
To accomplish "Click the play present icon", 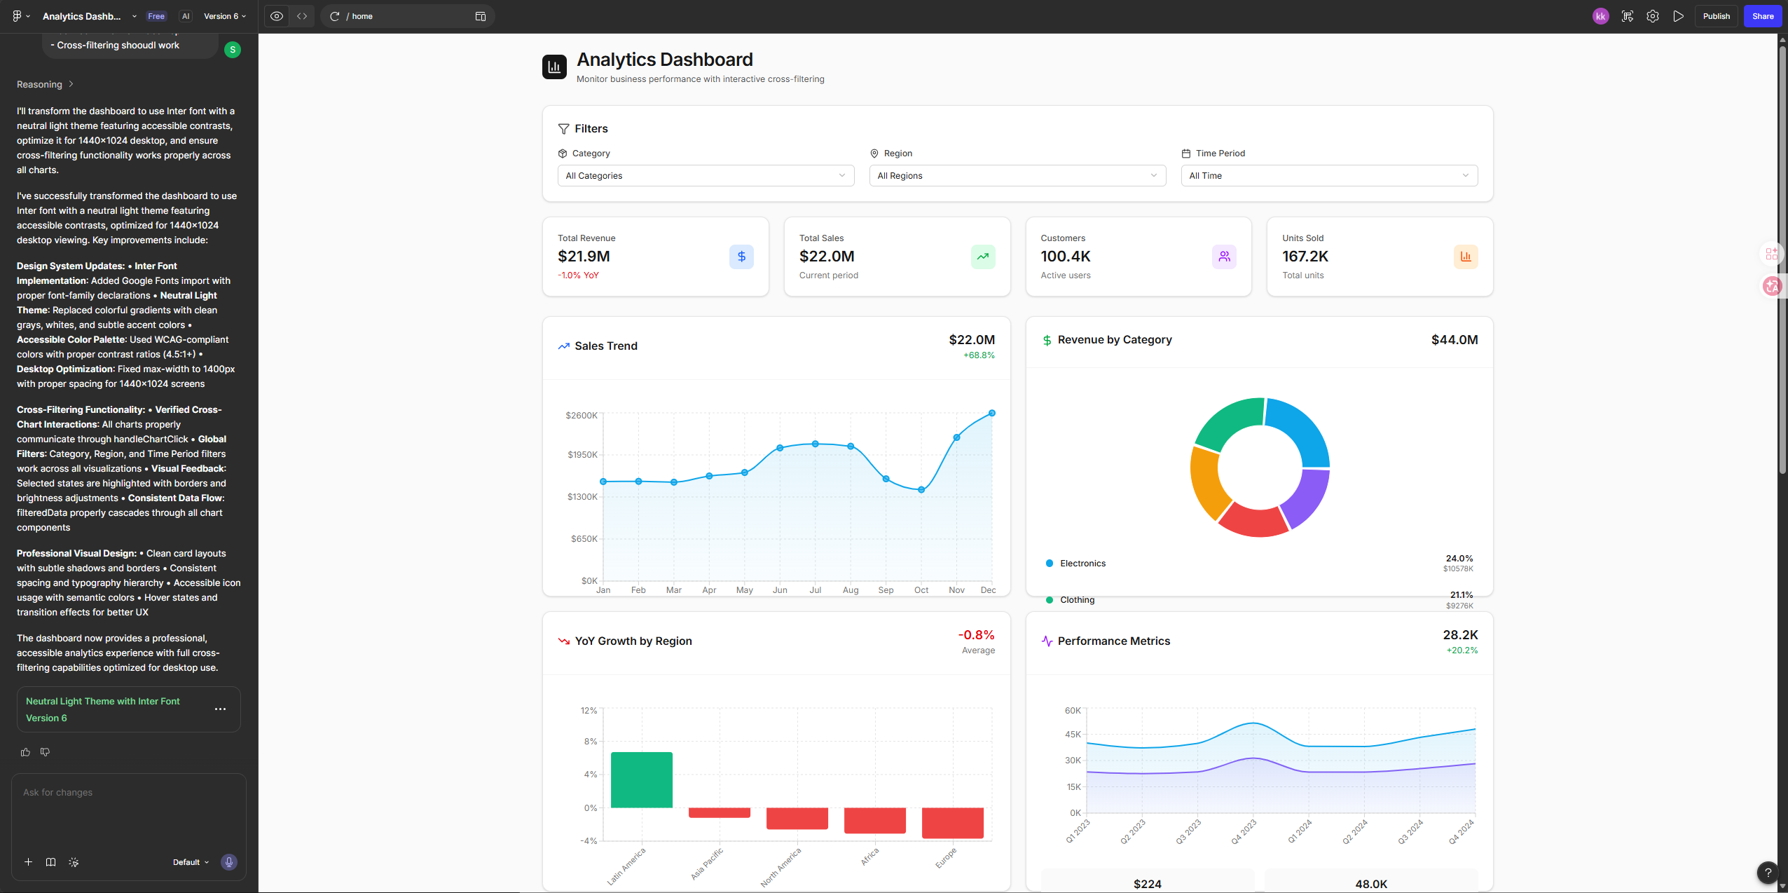I will pyautogui.click(x=1678, y=16).
